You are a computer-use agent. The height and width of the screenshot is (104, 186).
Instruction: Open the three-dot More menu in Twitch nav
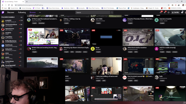(x=40, y=12)
